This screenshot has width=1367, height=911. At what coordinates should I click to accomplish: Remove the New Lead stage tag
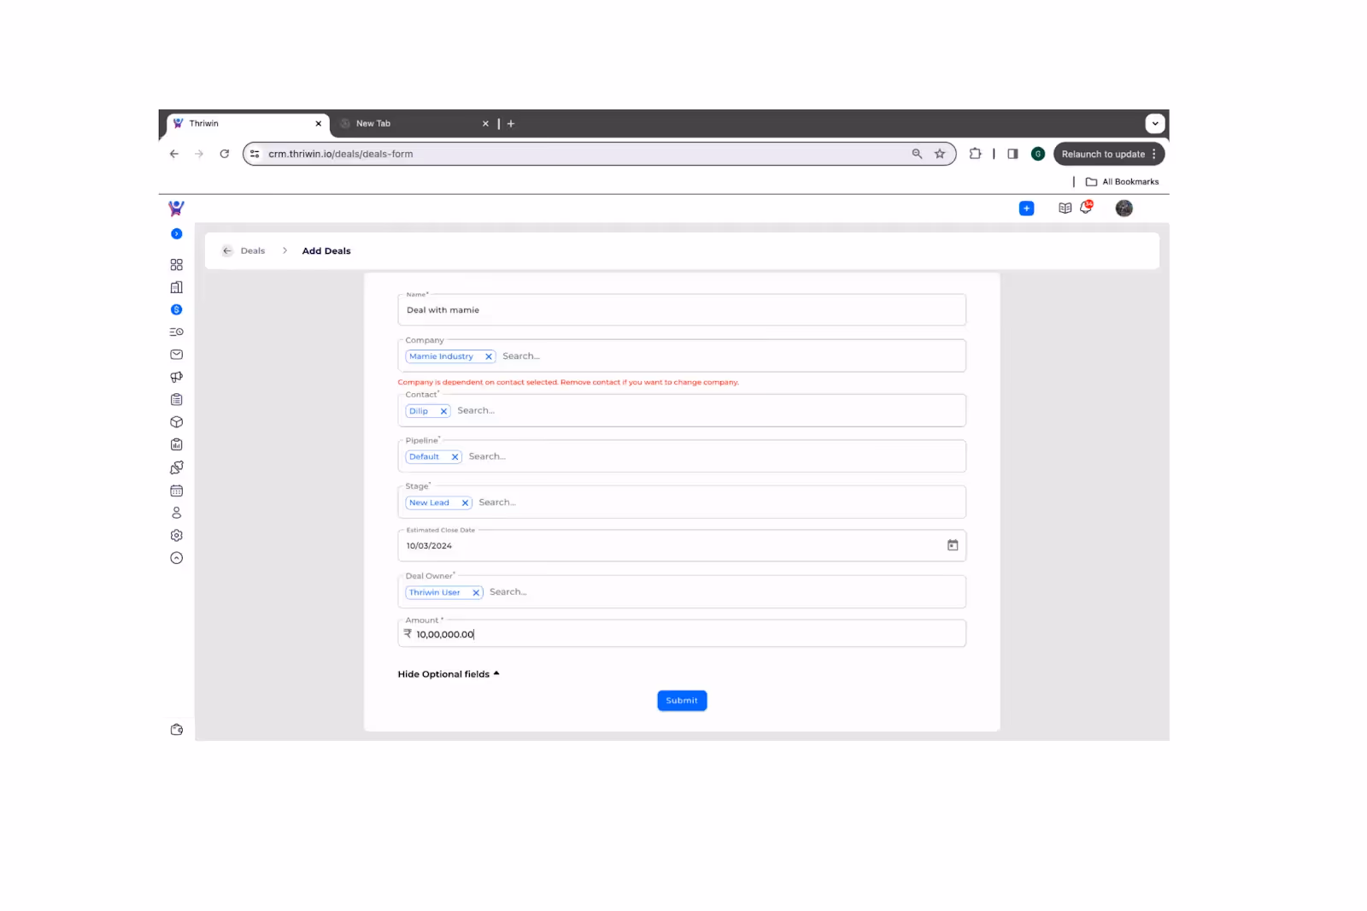(465, 503)
